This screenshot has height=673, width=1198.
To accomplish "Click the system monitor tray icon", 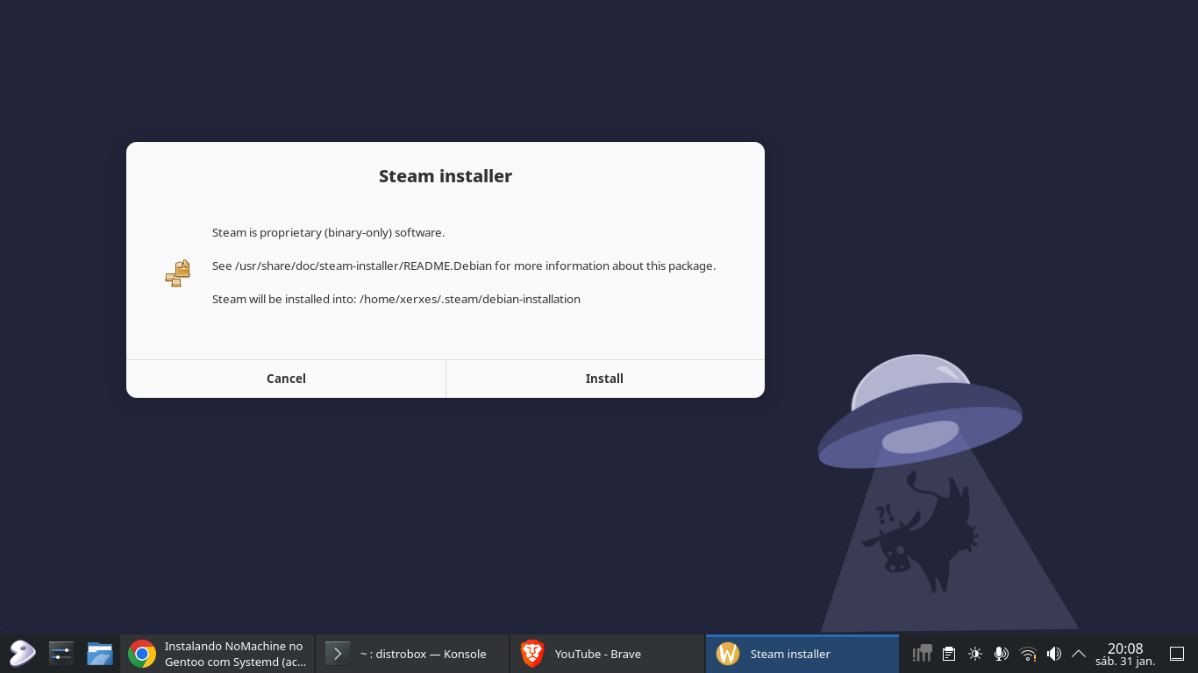I will point(922,654).
